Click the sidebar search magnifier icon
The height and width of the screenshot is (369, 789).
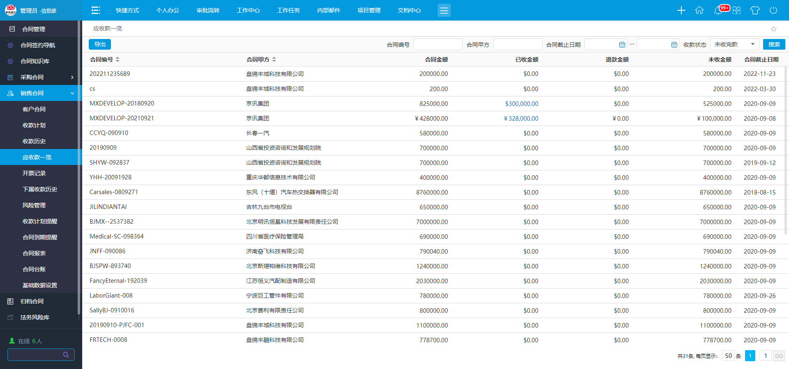pos(66,355)
